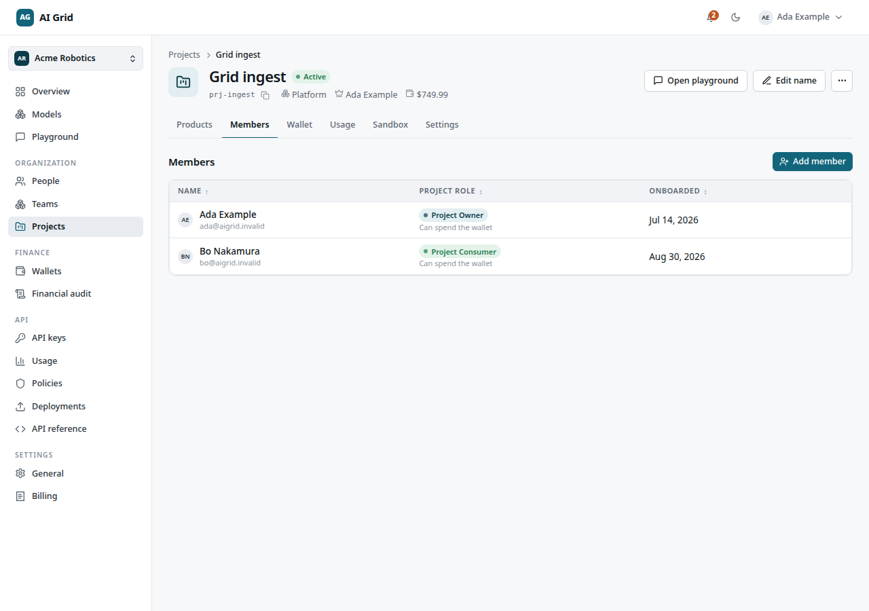This screenshot has height=611, width=869.
Task: Toggle dark mode moon icon
Action: pos(735,17)
